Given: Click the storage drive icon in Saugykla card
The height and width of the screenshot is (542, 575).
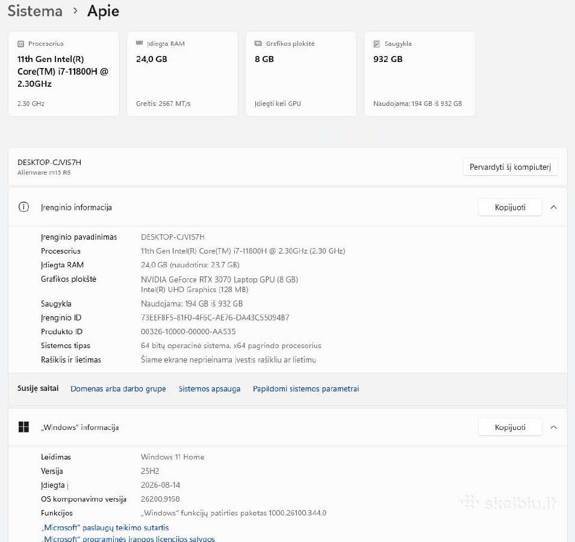Looking at the screenshot, I should pos(377,43).
